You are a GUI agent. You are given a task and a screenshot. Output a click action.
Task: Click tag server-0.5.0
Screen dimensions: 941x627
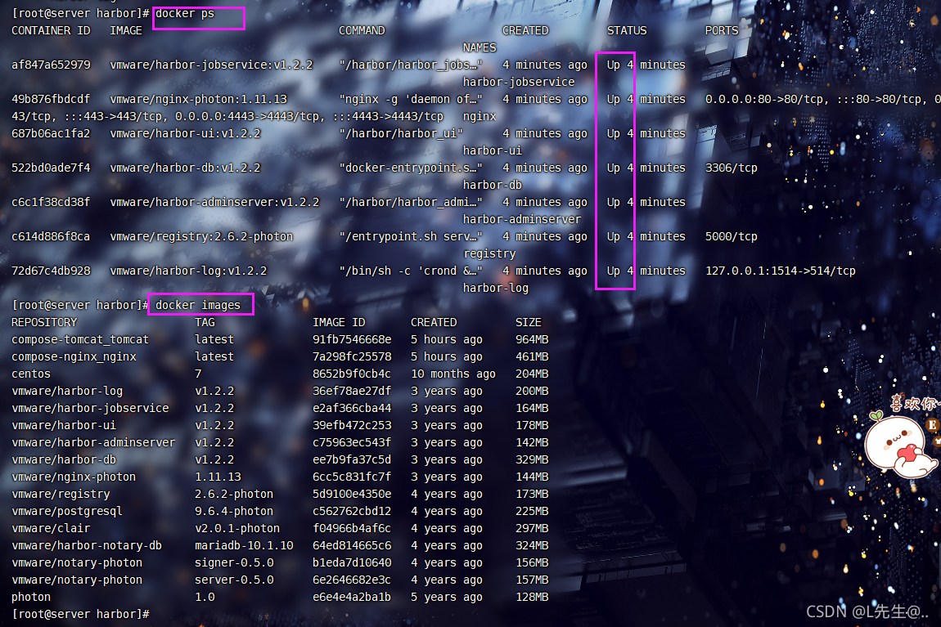point(234,580)
